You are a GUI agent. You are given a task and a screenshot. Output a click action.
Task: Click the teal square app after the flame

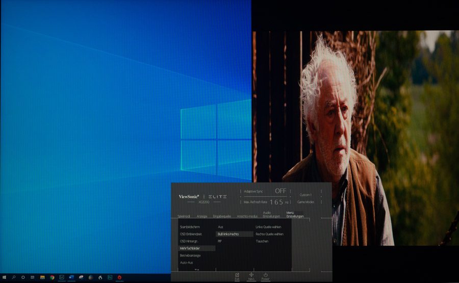pos(110,277)
